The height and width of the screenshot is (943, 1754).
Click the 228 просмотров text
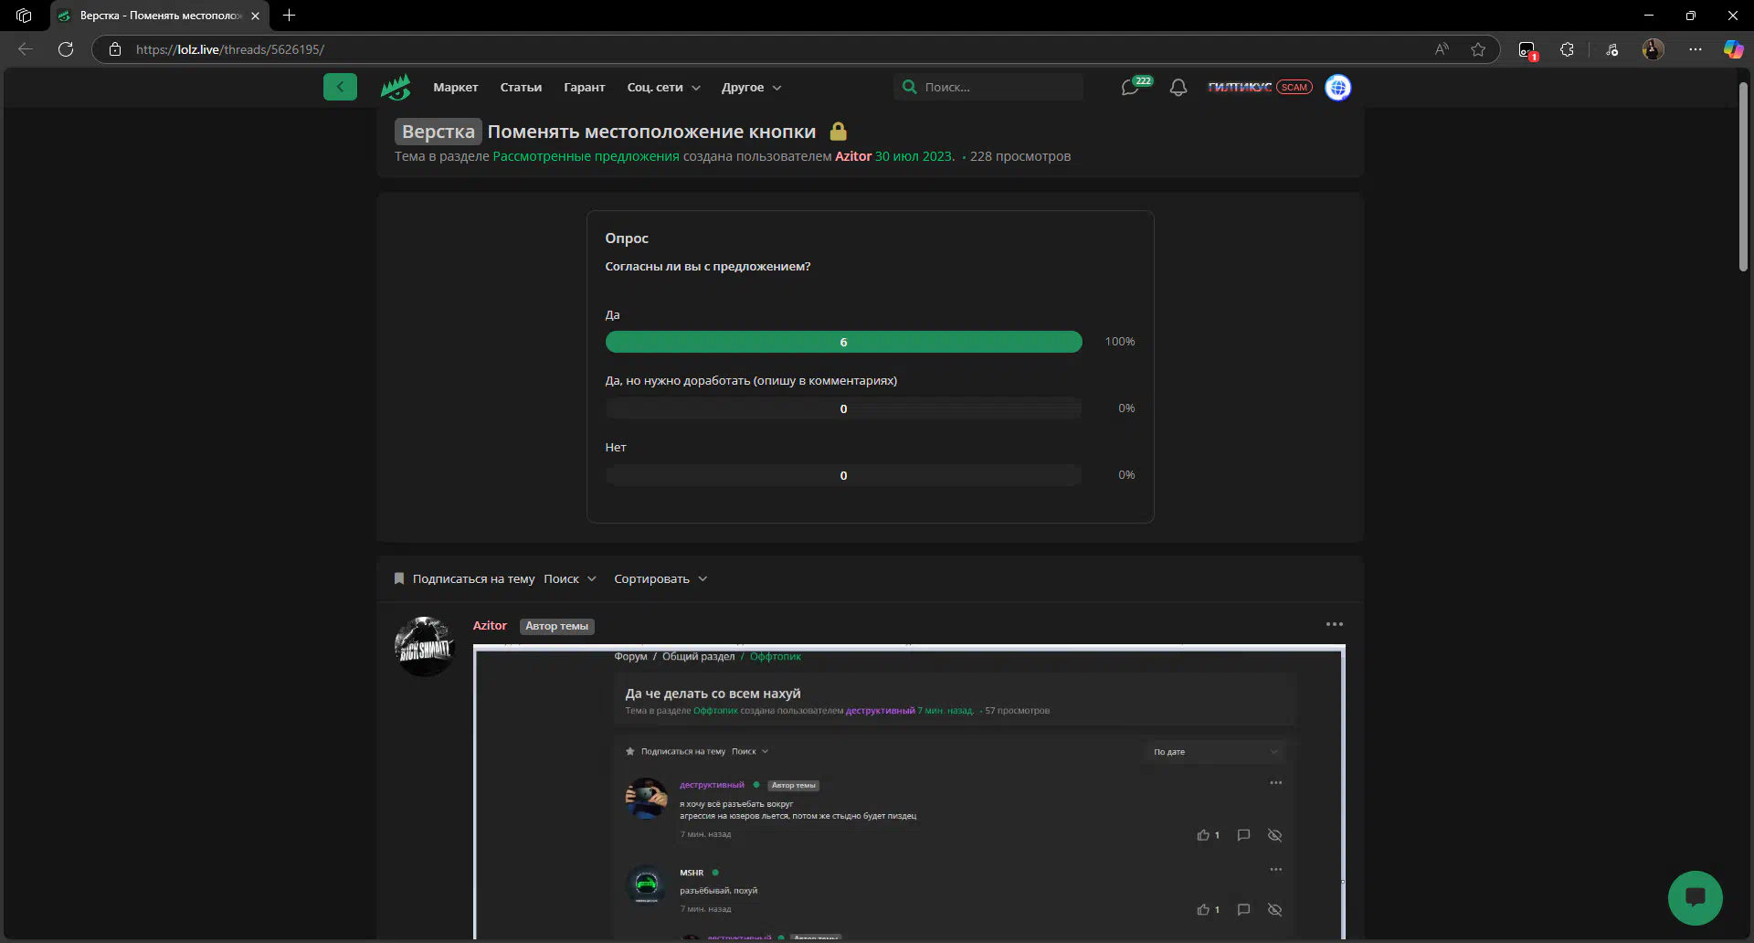1020,156
